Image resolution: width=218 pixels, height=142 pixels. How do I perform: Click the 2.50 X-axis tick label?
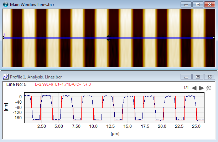[x=42, y=126]
